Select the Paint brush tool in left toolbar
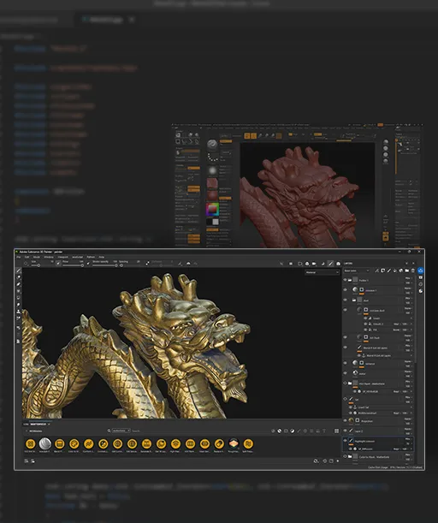 click(x=19, y=270)
